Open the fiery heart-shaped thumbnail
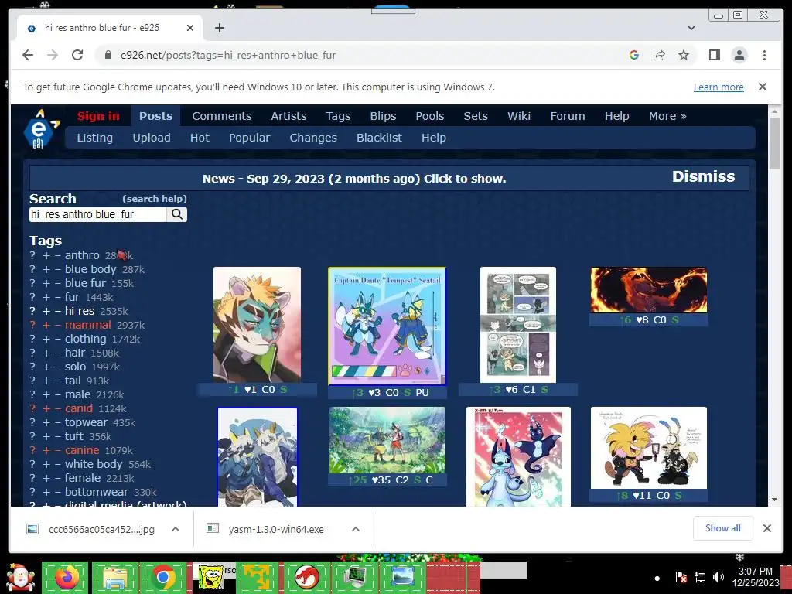Image resolution: width=792 pixels, height=594 pixels. click(649, 290)
